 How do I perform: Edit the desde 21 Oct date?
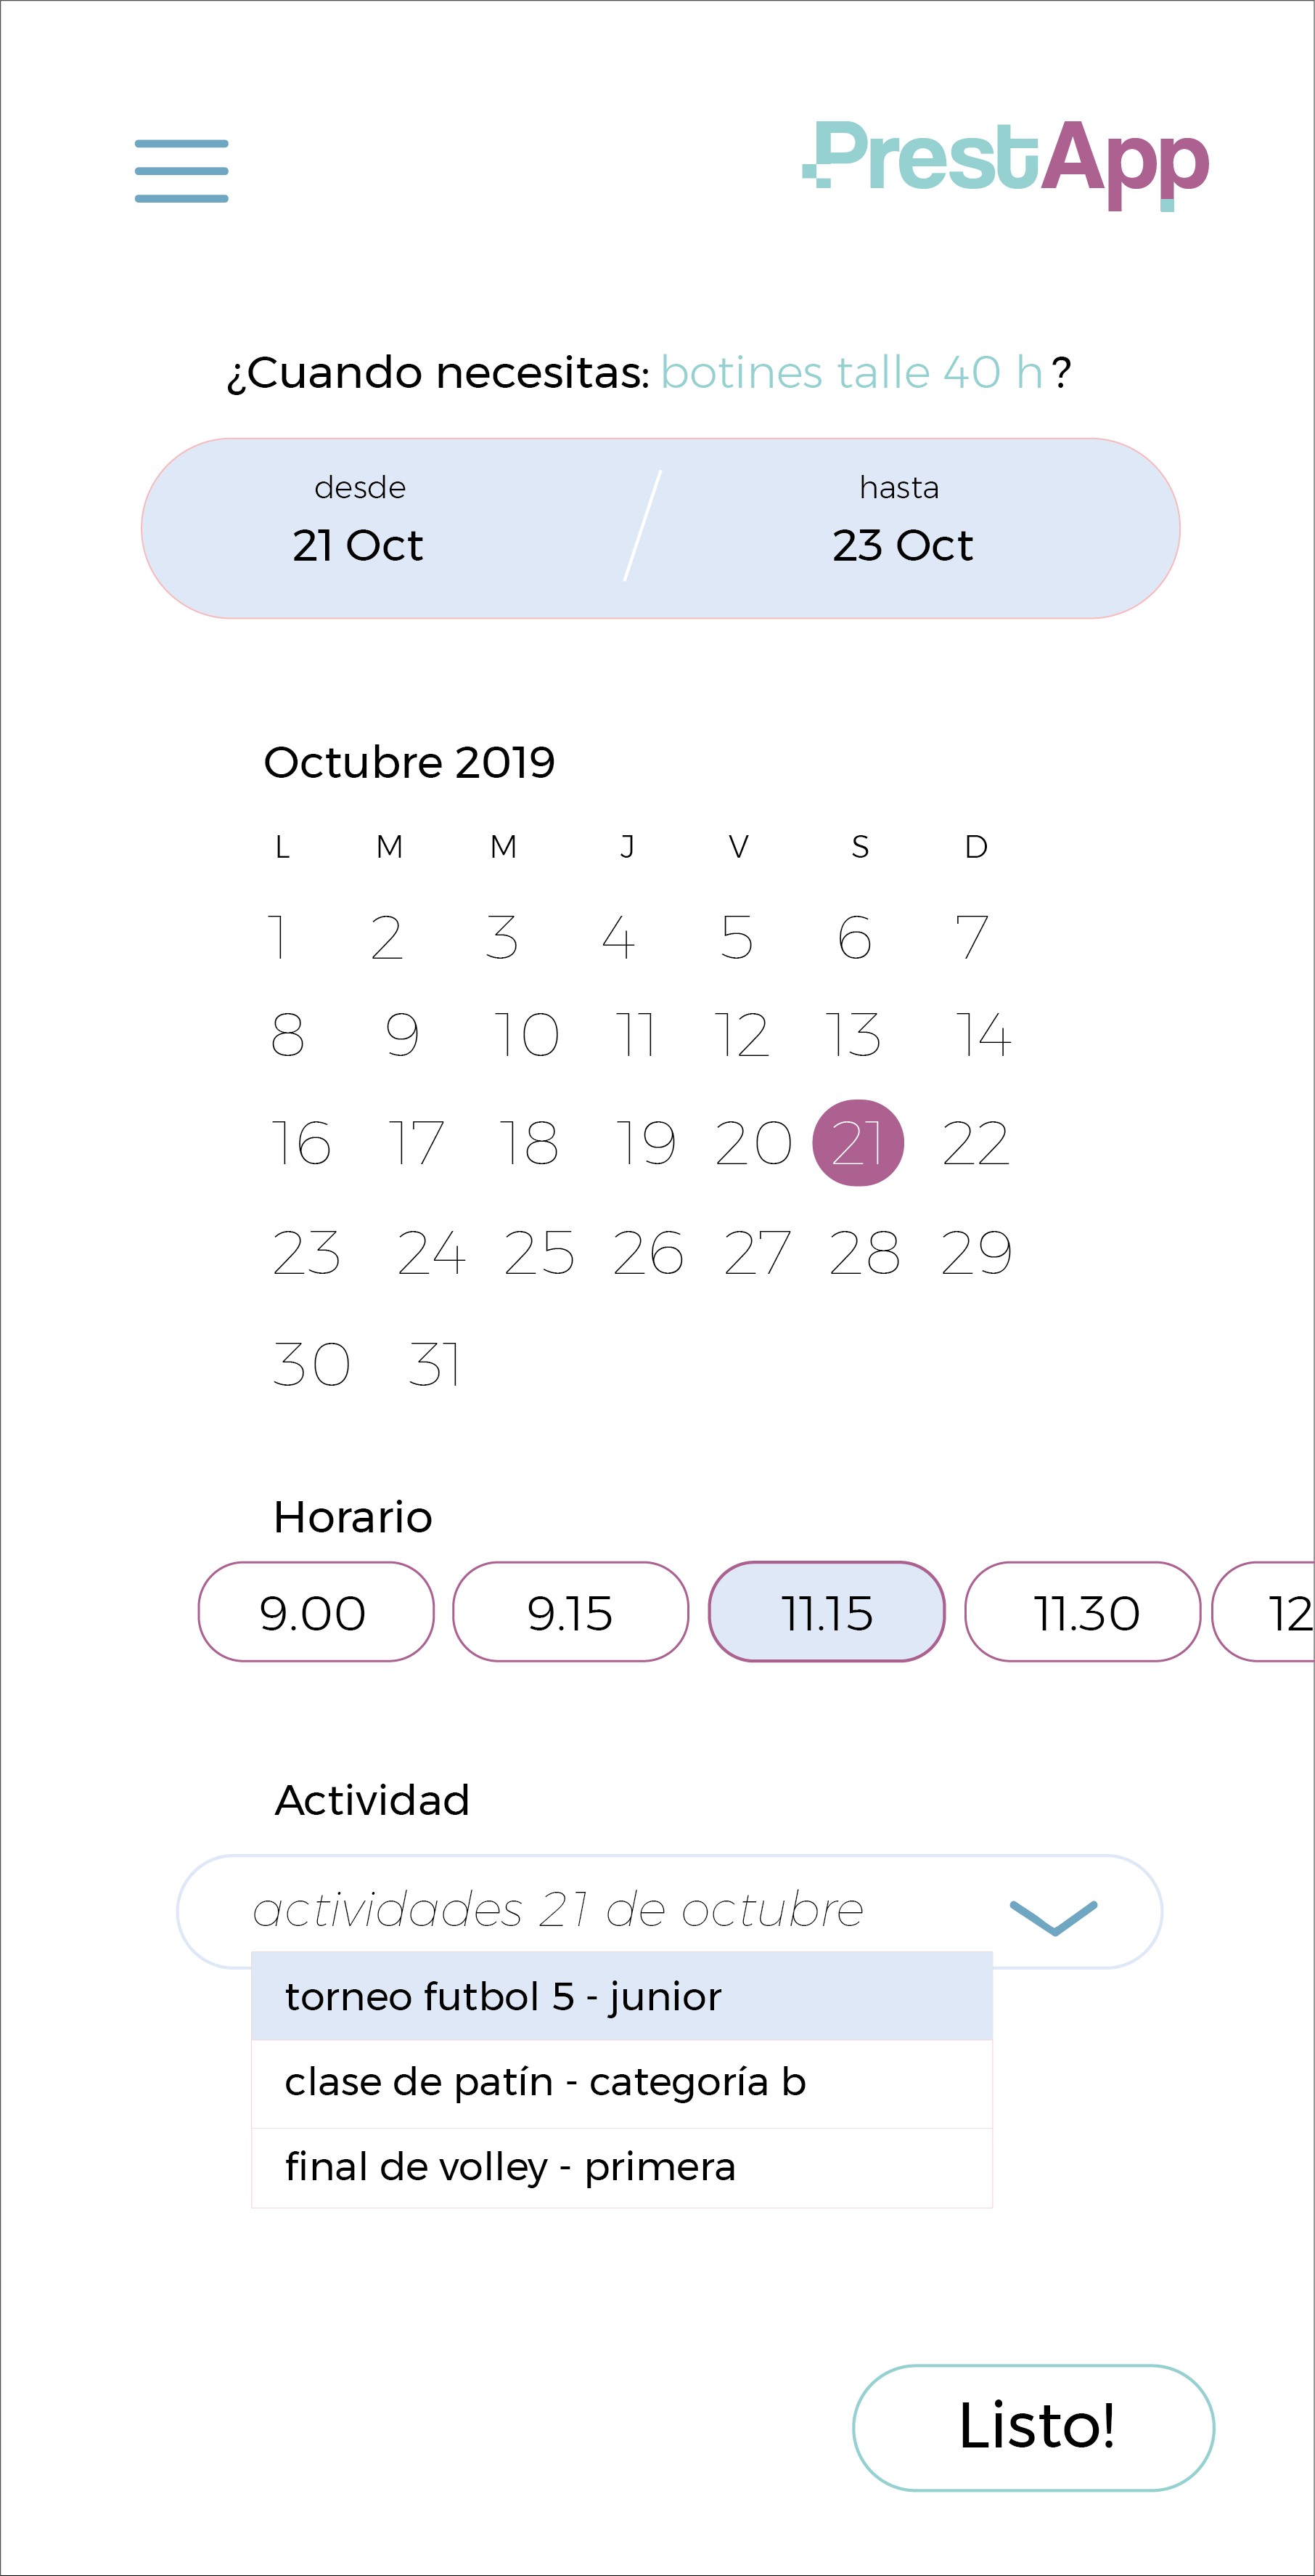[x=359, y=528]
